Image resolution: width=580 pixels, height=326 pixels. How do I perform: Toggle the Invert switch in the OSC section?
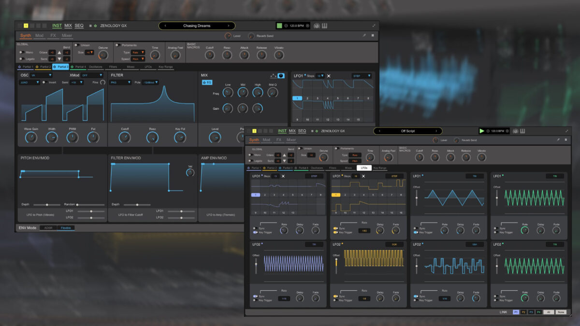[x=44, y=83]
